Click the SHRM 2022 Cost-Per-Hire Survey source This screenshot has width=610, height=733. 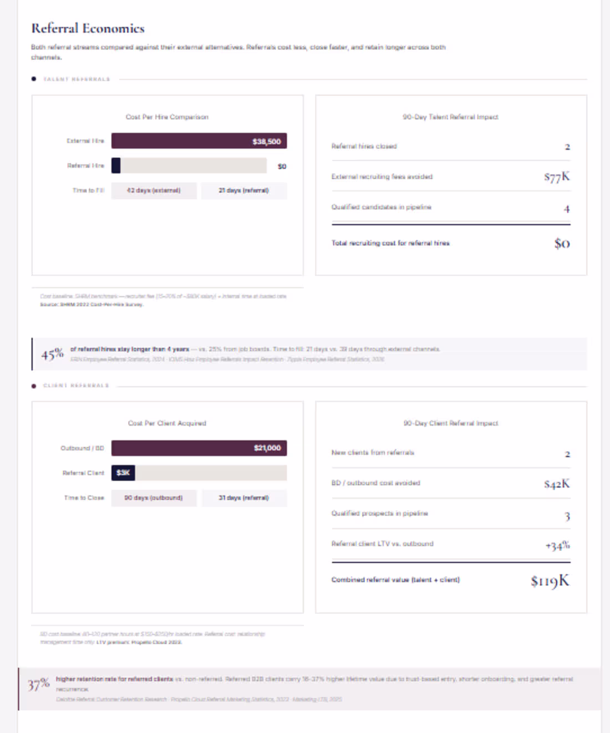point(91,304)
